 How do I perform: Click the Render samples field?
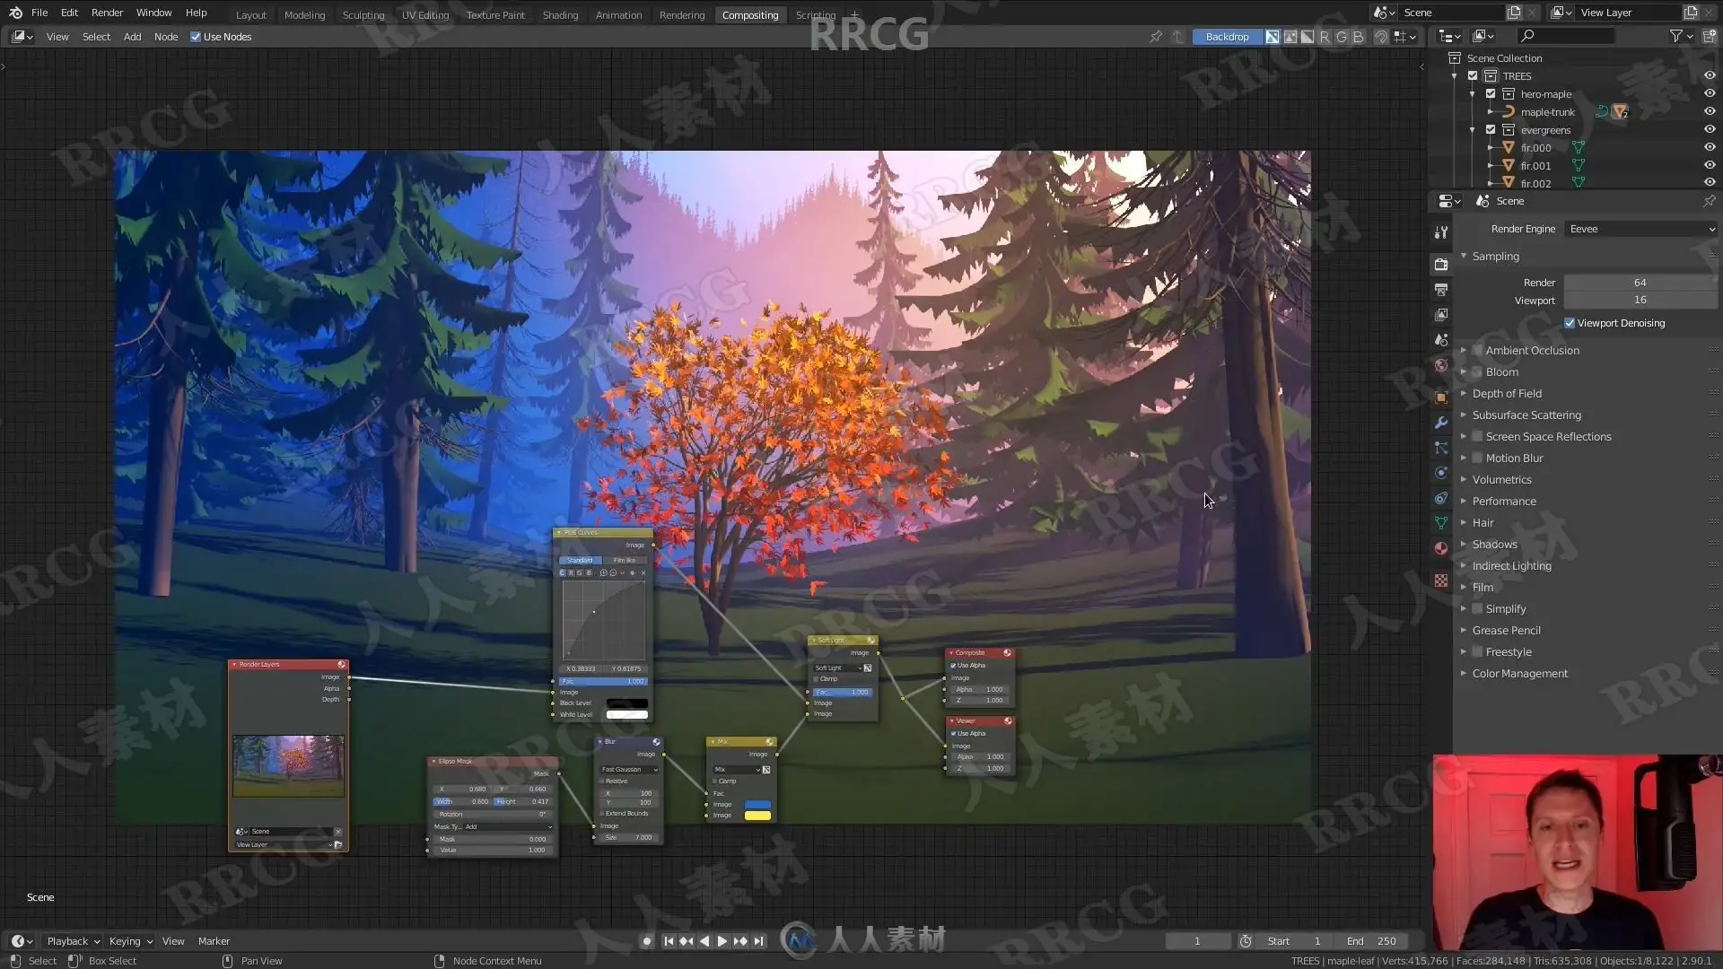(1640, 283)
